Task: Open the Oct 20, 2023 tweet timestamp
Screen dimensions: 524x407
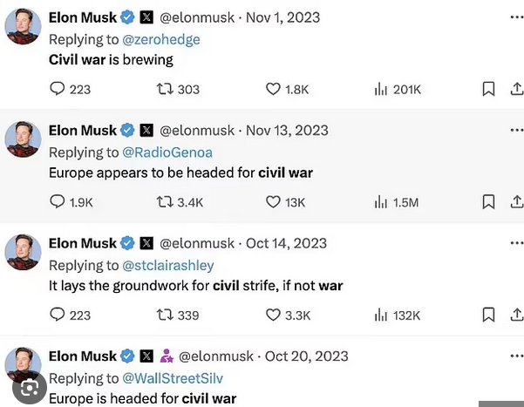Action: pos(306,356)
